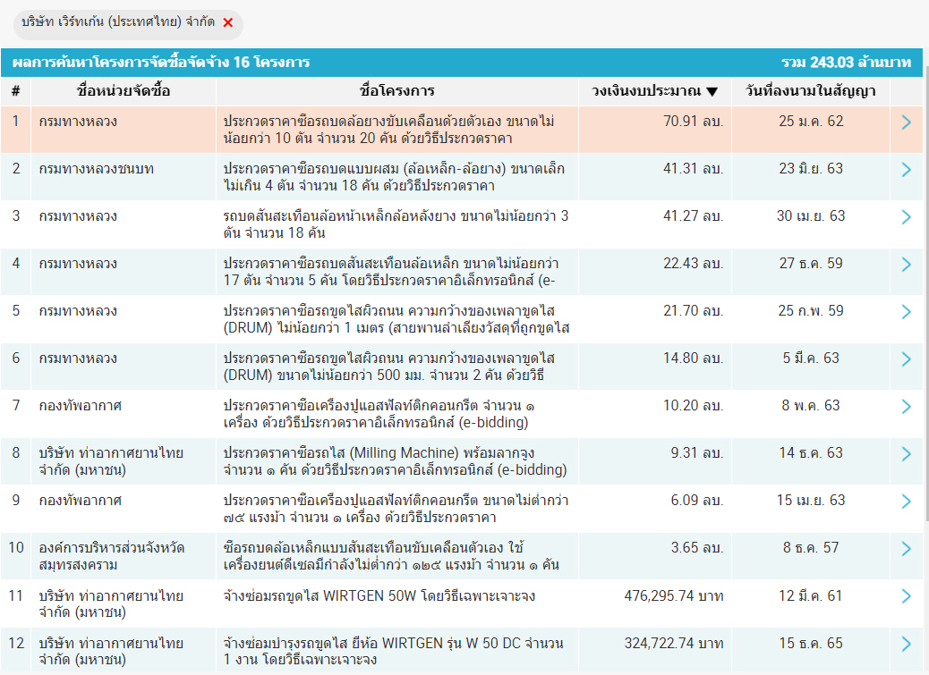The height and width of the screenshot is (675, 929).
Task: Click the บริษัท เวิร์ทเก้น (ประเทศไทย) จำกัด chip label
Action: (118, 23)
